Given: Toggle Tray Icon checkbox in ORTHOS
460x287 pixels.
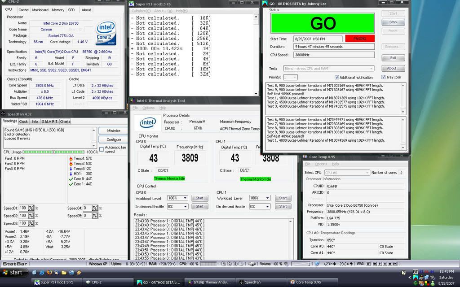Looking at the screenshot, I should point(383,77).
